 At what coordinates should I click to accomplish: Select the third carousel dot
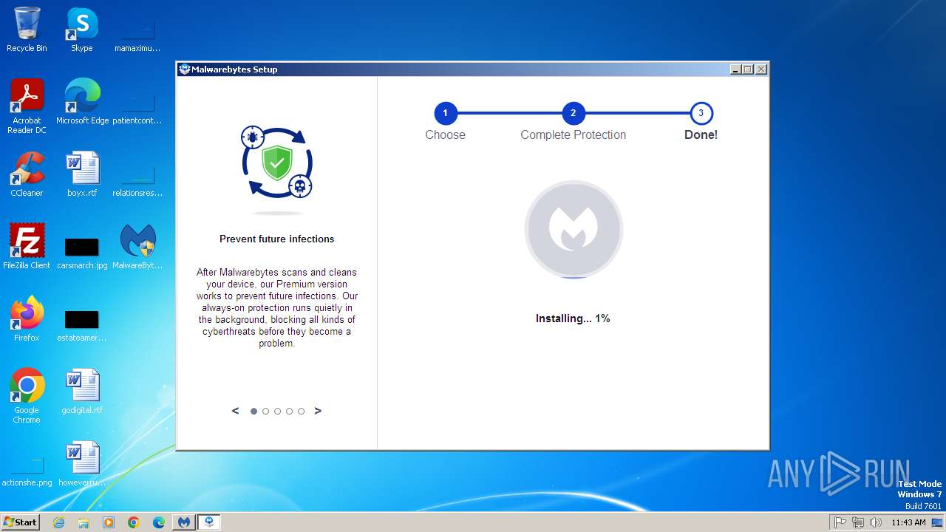click(x=278, y=412)
